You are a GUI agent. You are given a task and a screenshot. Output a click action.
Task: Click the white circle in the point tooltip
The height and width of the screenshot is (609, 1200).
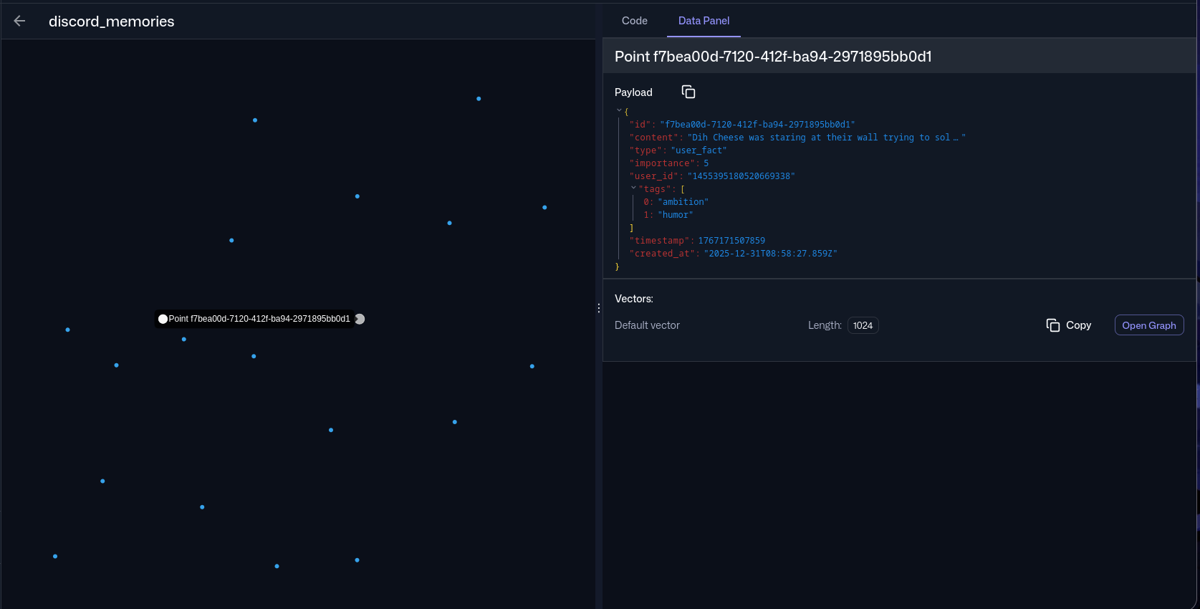click(x=163, y=319)
